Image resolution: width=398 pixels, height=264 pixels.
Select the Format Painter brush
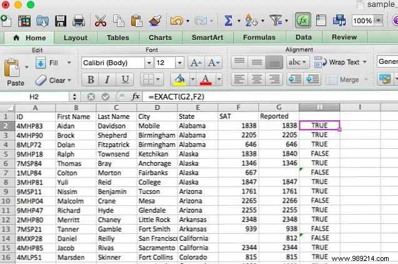tap(155, 21)
